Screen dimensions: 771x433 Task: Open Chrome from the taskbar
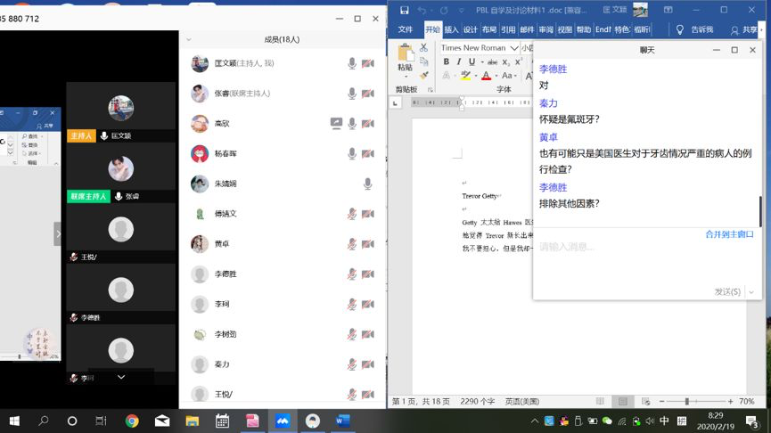click(132, 421)
